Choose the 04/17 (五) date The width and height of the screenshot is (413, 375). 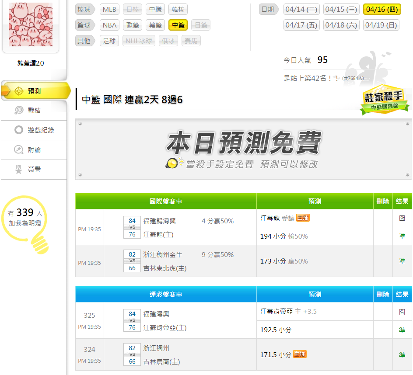point(301,25)
